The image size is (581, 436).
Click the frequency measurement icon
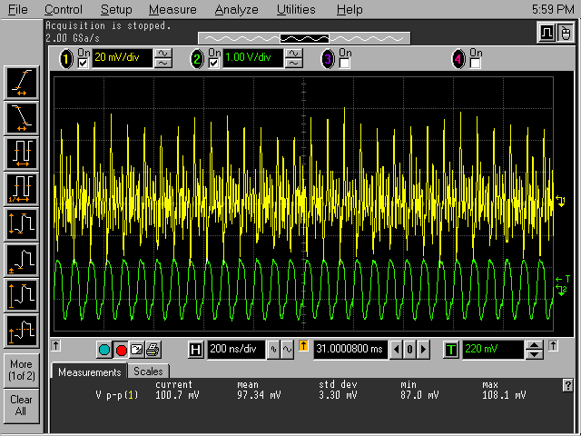(21, 188)
